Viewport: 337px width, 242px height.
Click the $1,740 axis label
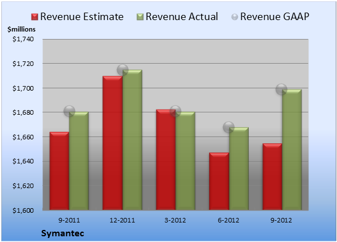(x=23, y=39)
